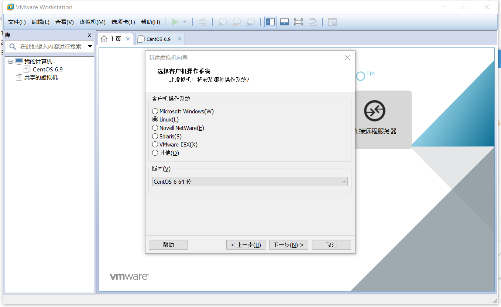Click the 我的计算机 computer icon

click(19, 61)
